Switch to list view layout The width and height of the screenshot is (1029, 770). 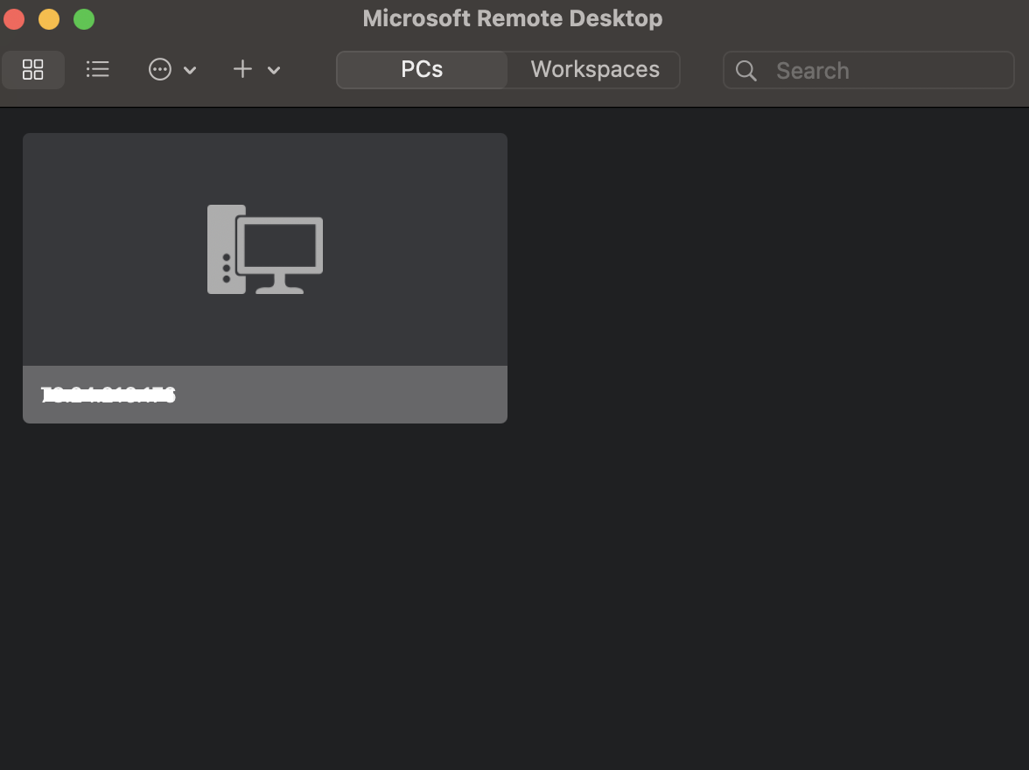98,70
